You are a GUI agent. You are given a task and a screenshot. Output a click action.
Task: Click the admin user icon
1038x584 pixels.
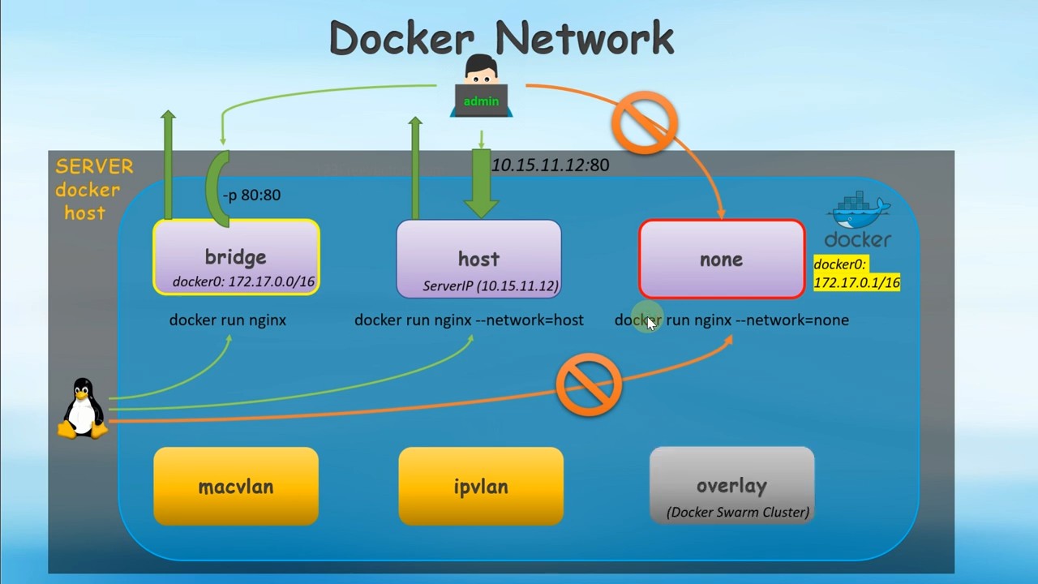(481, 87)
